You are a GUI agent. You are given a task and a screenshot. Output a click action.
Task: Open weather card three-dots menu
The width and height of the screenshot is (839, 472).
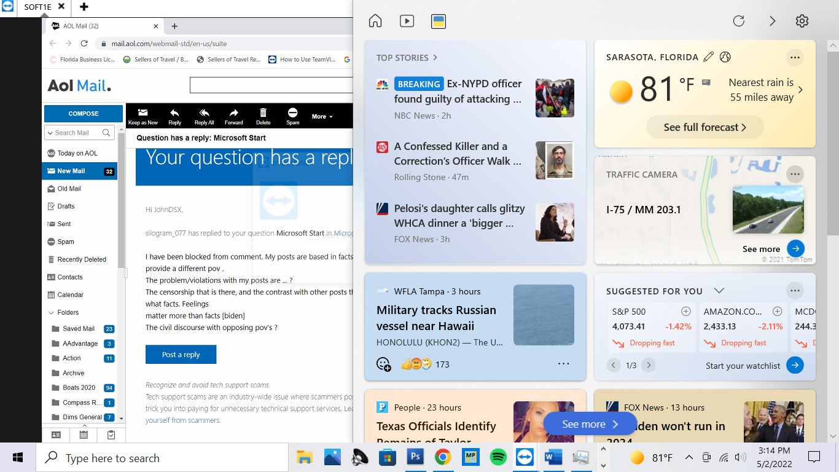coord(795,57)
